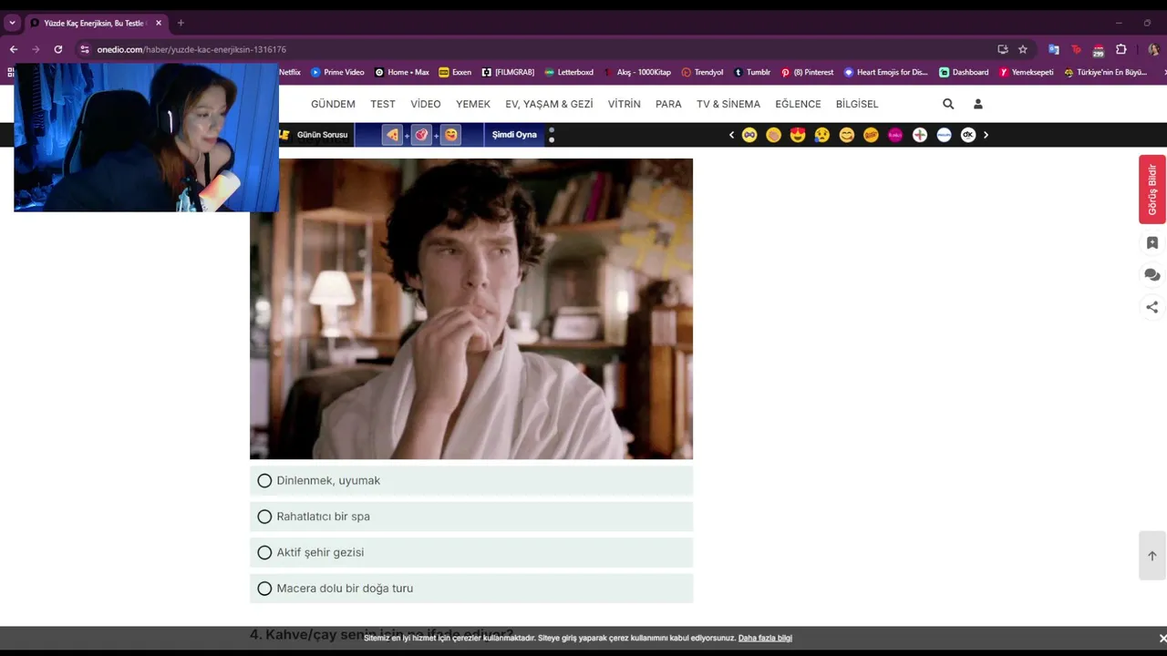The image size is (1167, 656).
Task: Save article with the bookmark side icon
Action: pos(1152,243)
